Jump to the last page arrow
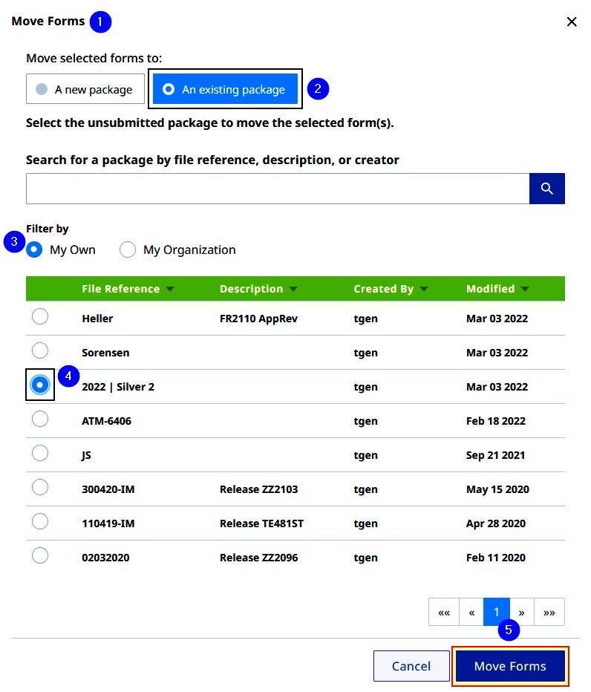591x692 pixels. pos(549,612)
